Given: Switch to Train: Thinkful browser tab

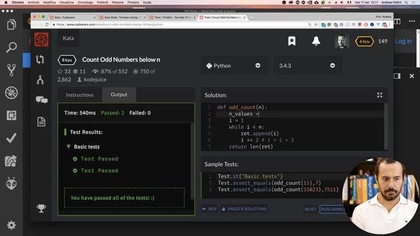Looking at the screenshot, I should 173,18.
